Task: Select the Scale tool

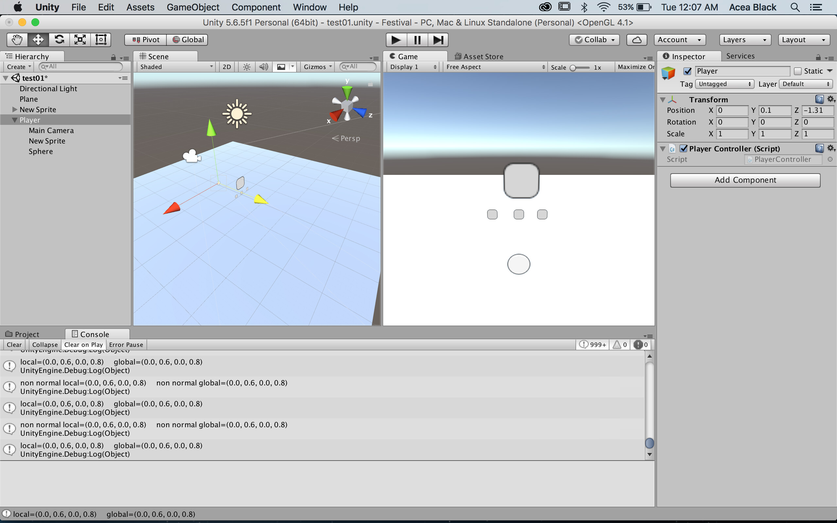Action: pos(80,40)
